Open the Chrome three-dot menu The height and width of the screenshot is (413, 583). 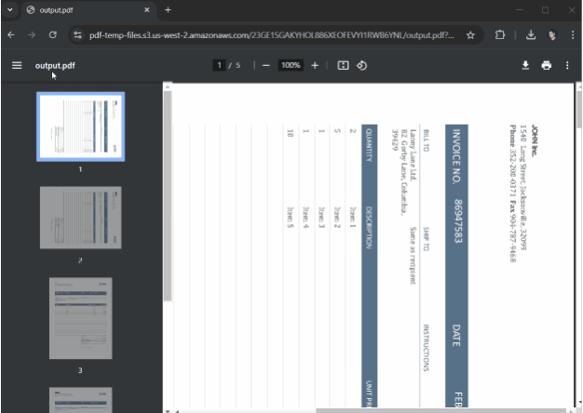(x=567, y=35)
